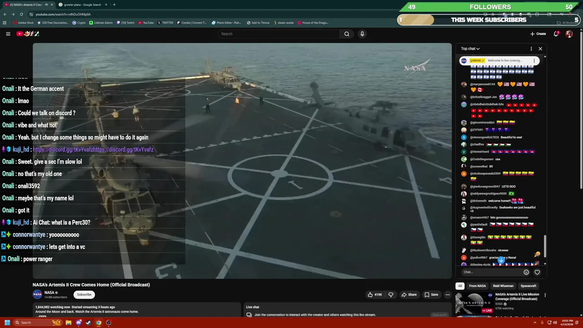Image resolution: width=583 pixels, height=328 pixels.
Task: Expand the video description with ...more
Action: [x=41, y=316]
